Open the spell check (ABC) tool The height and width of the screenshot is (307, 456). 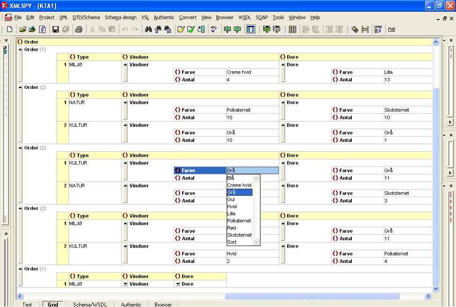[x=214, y=29]
